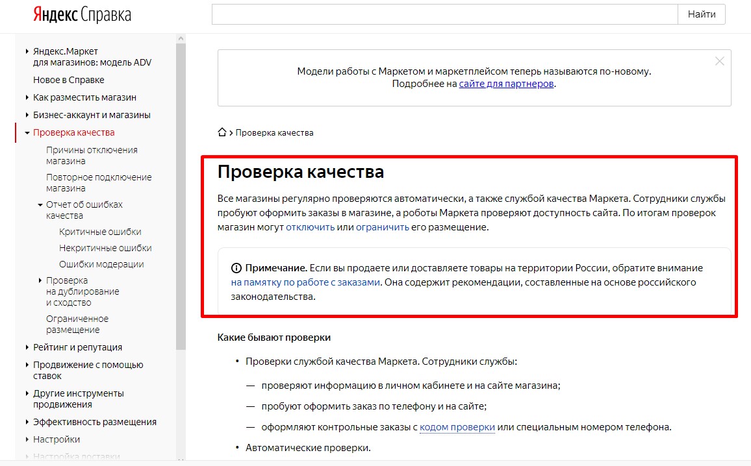This screenshot has width=751, height=466.
Task: Select Критичные ошибки in sidebar
Action: [100, 232]
